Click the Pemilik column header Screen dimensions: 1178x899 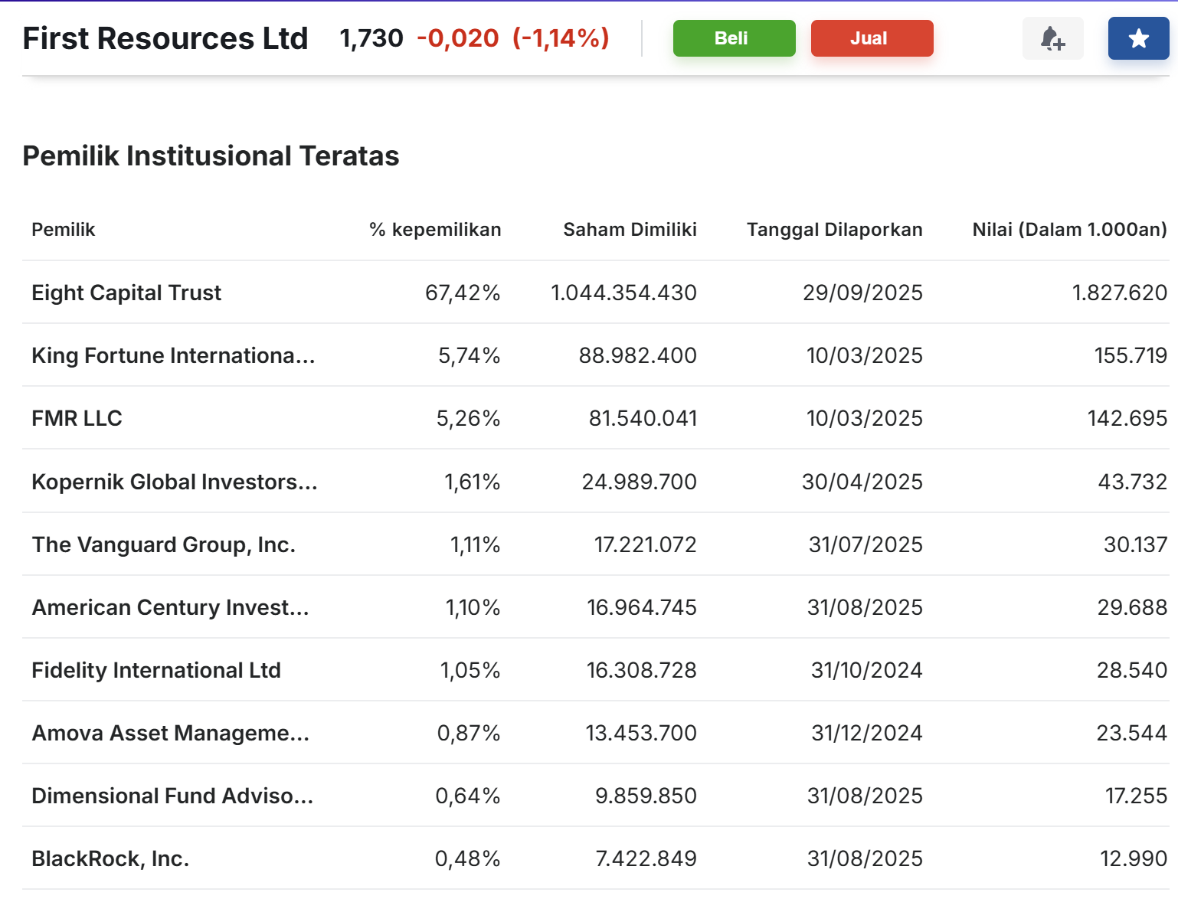point(64,230)
